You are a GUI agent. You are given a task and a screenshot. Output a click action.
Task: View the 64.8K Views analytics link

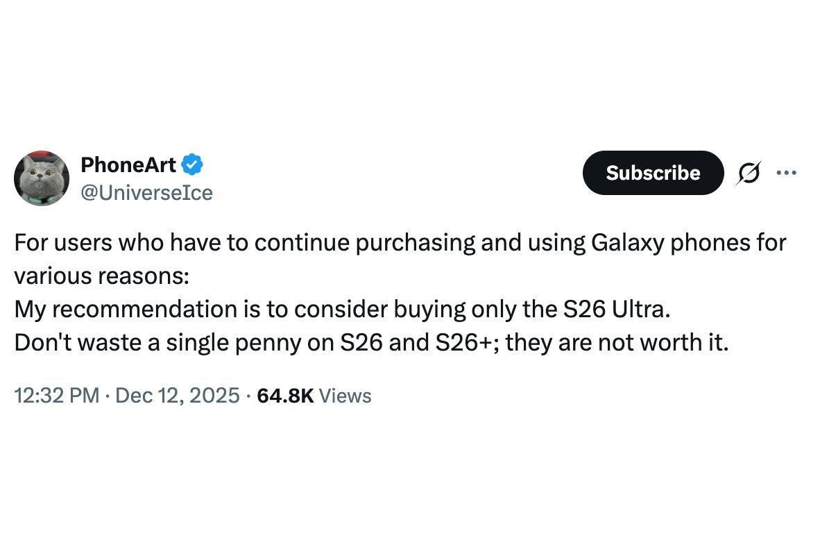314,396
